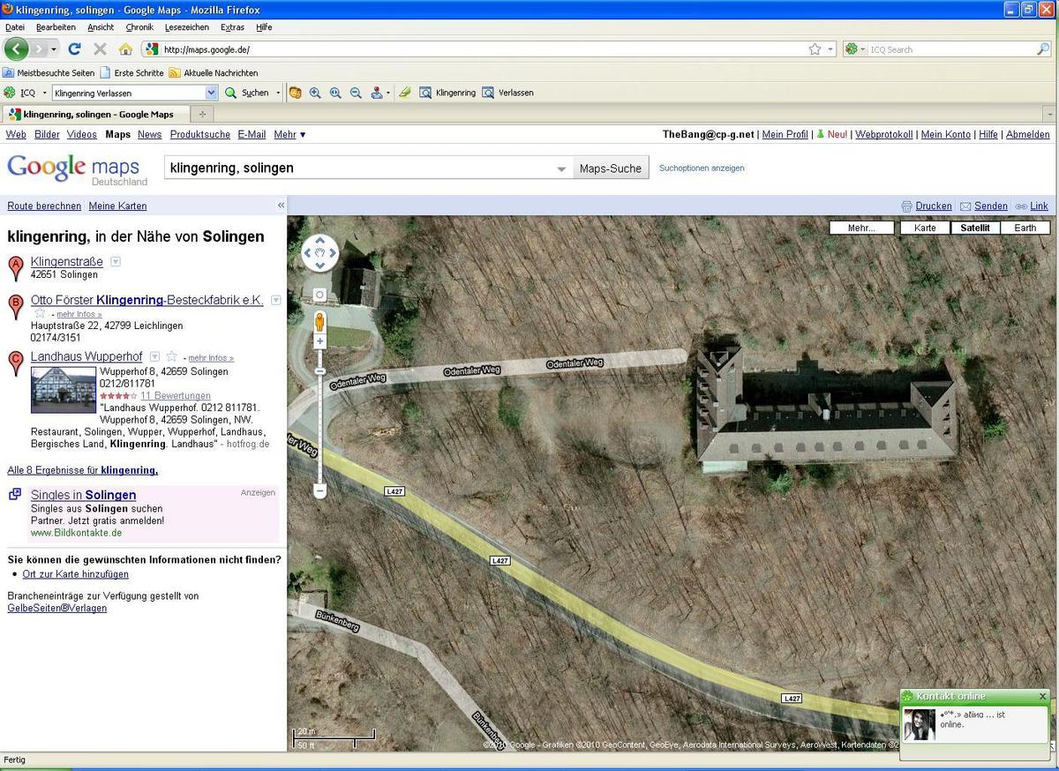Open the Datei menu
The image size is (1059, 771).
15,27
